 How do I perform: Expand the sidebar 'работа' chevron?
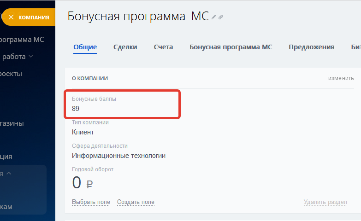click(31, 57)
